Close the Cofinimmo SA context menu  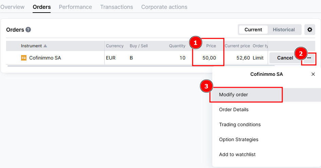point(313,74)
